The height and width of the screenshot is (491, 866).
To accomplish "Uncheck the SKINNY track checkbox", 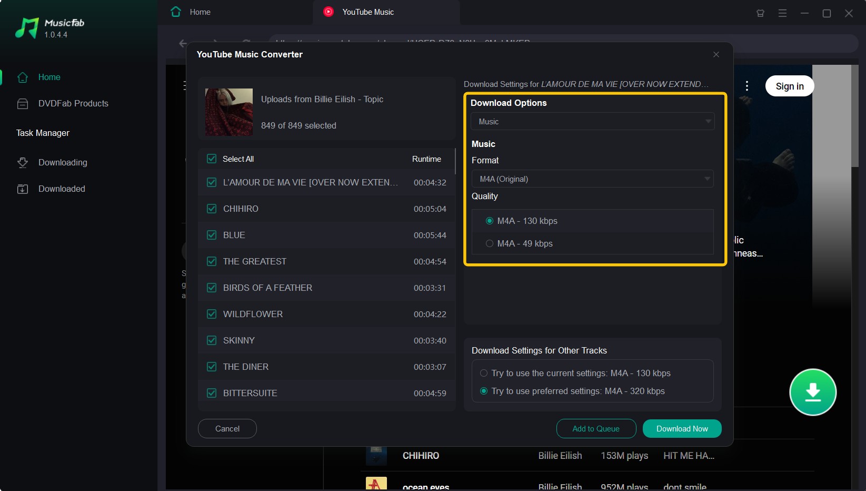I will (x=212, y=340).
